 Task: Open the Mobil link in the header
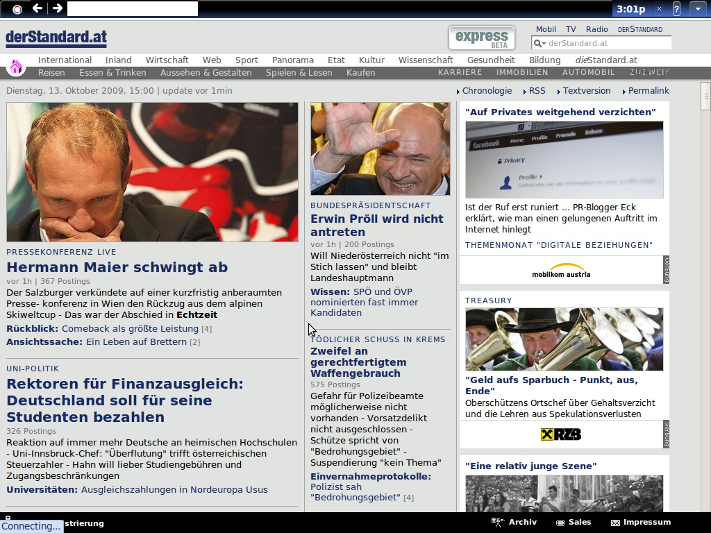tap(546, 29)
